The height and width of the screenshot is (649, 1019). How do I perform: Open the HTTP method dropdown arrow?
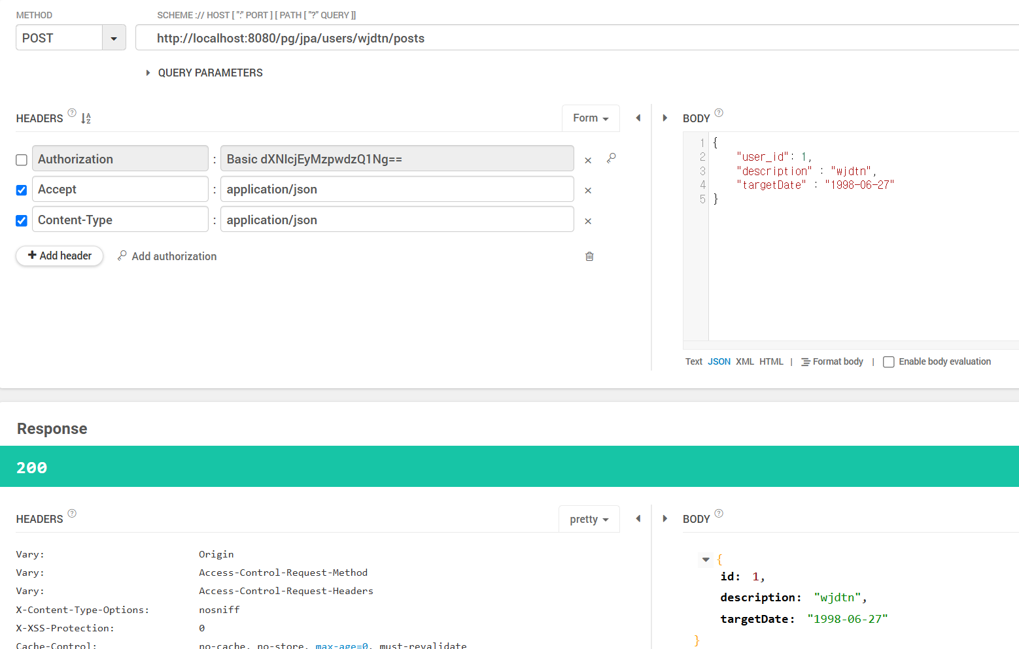114,38
